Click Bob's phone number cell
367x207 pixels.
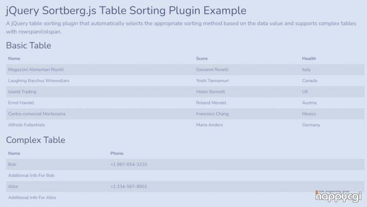pos(129,164)
